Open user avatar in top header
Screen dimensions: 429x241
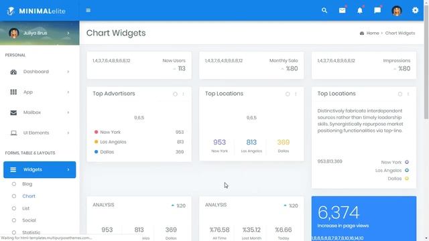point(396,11)
